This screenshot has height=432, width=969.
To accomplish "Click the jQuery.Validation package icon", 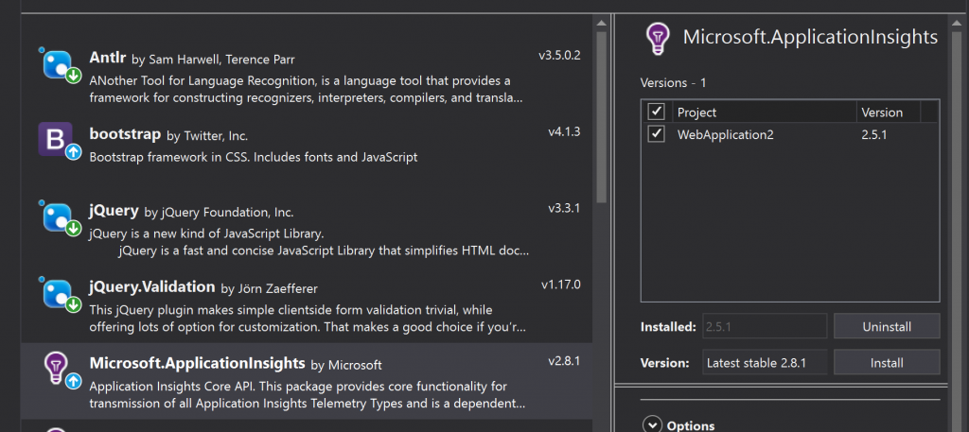I will coord(61,294).
